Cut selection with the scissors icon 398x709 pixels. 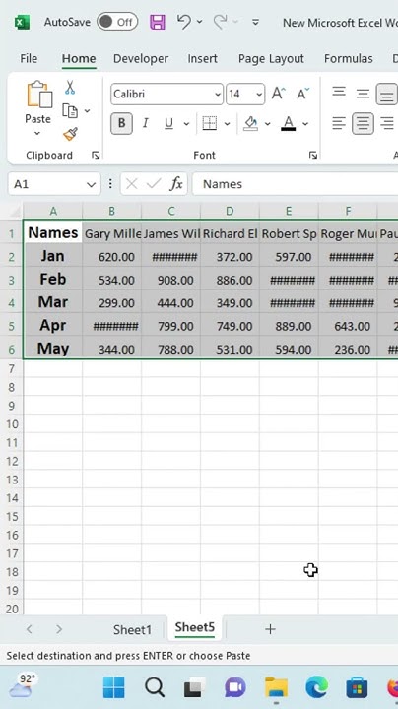pyautogui.click(x=70, y=88)
